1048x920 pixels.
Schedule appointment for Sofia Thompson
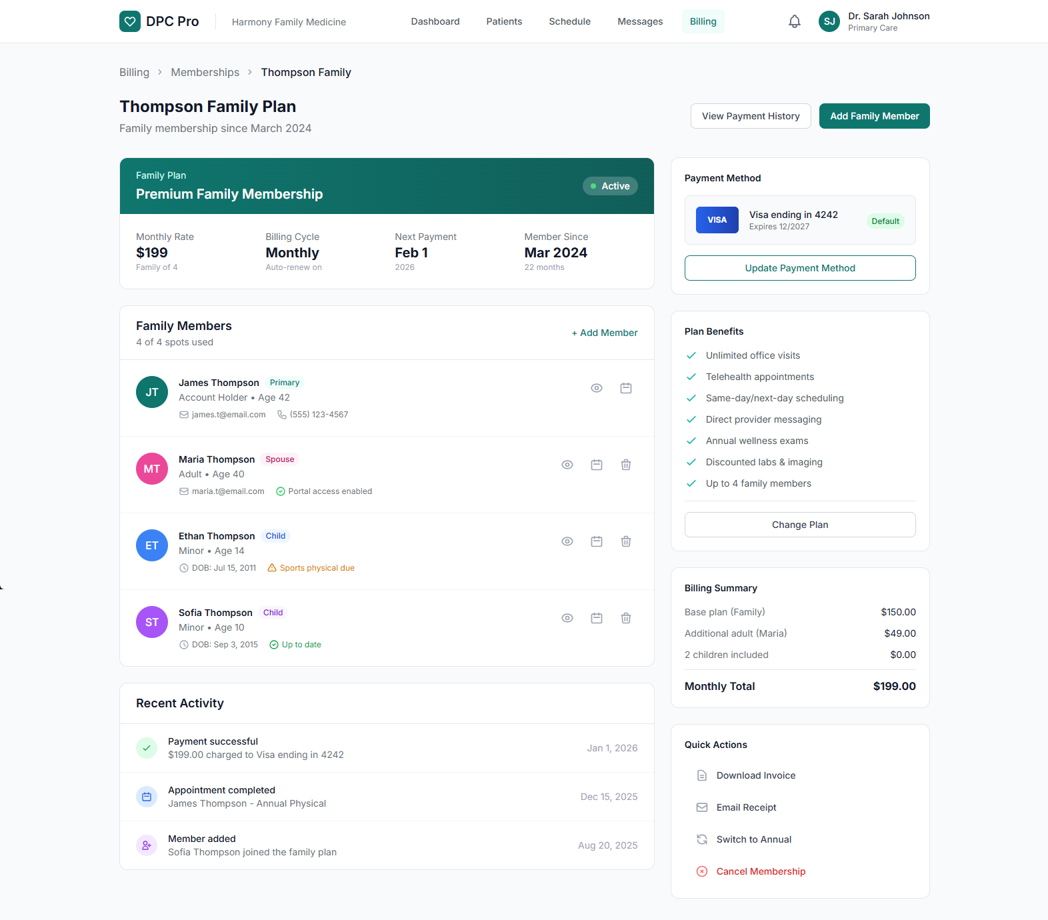click(596, 618)
